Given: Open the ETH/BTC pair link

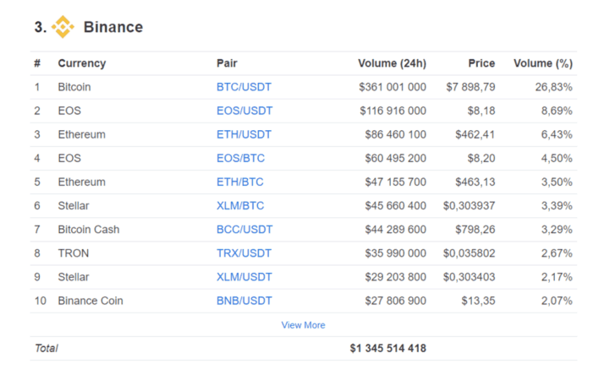Looking at the screenshot, I should 239,182.
